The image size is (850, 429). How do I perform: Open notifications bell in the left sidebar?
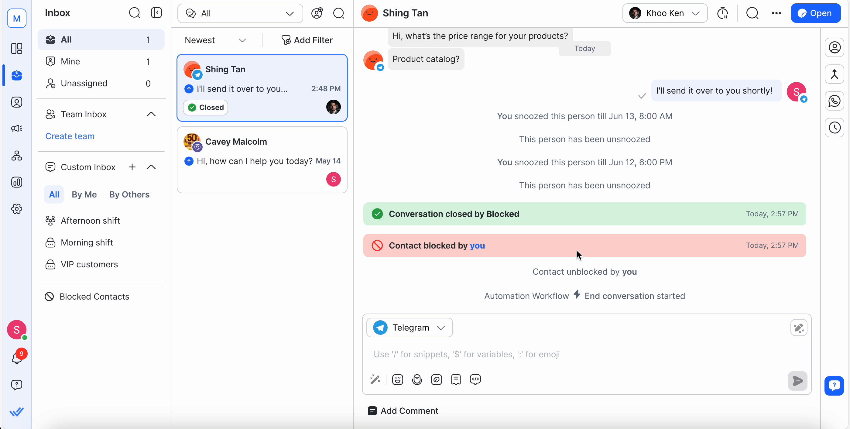16,357
